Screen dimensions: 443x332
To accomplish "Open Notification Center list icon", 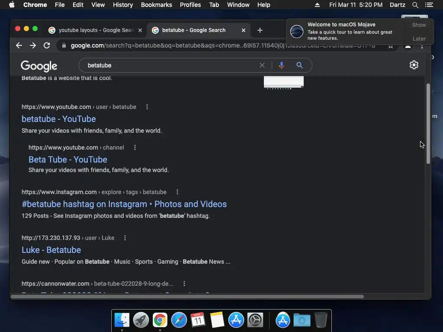I will 429,5.
